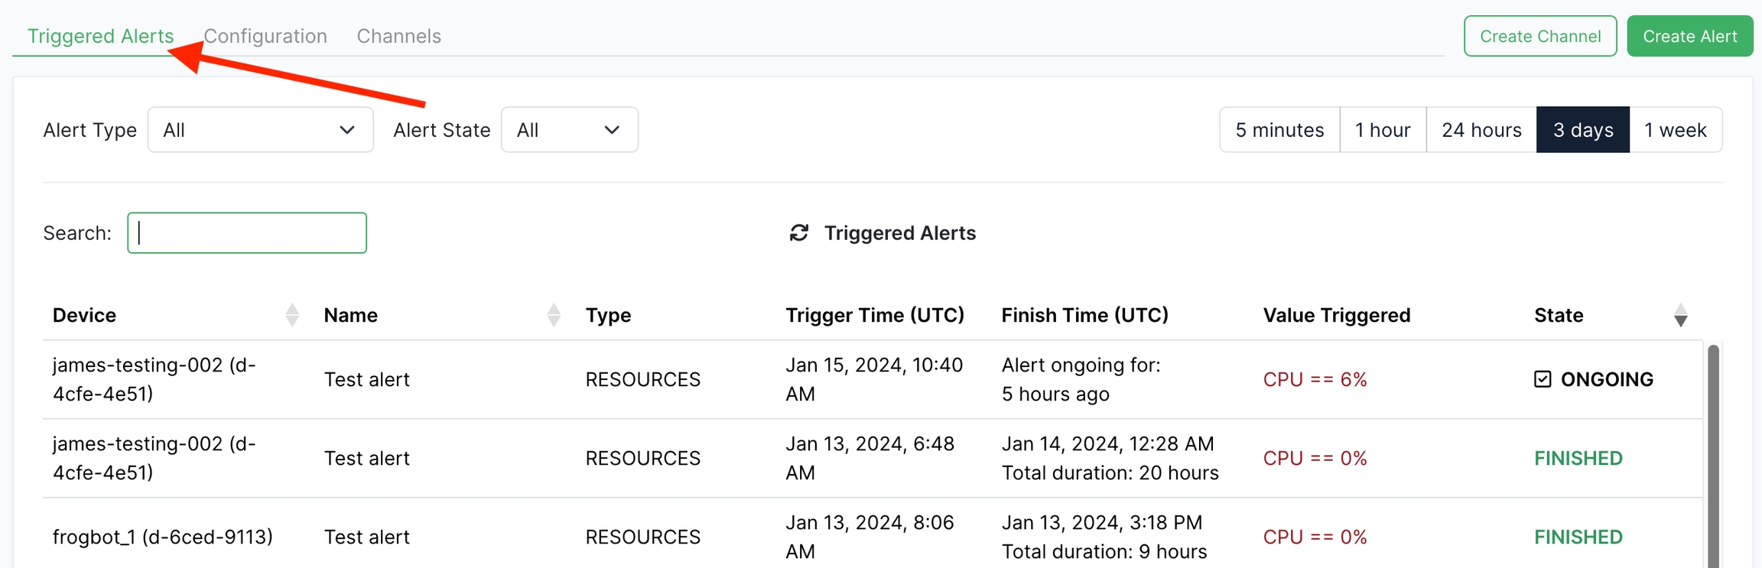
Task: Switch to the Configuration tab
Action: (x=265, y=36)
